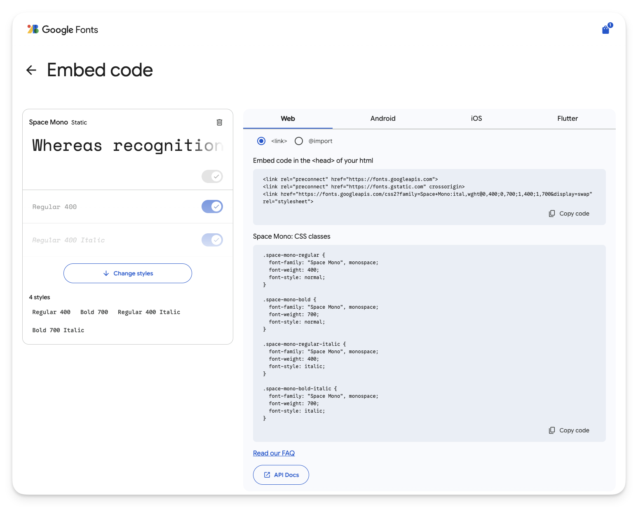This screenshot has width=638, height=507.
Task: Click the Embed code page title
Action: [x=100, y=70]
